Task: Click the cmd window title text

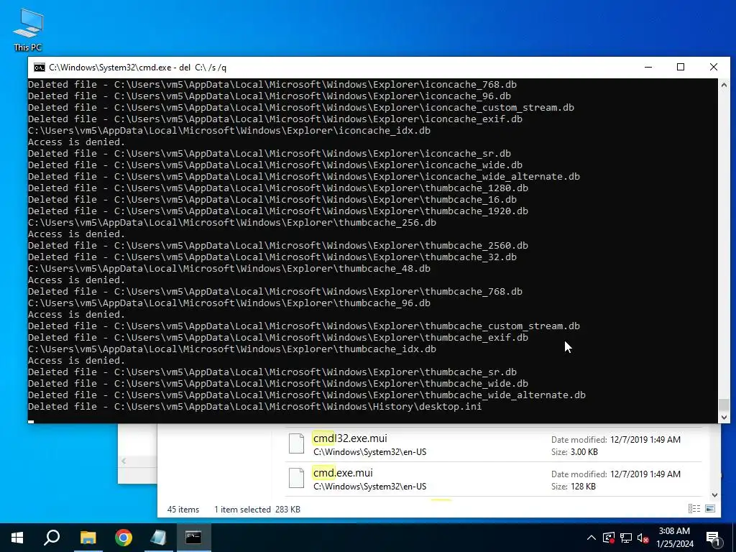Action: pyautogui.click(x=137, y=68)
